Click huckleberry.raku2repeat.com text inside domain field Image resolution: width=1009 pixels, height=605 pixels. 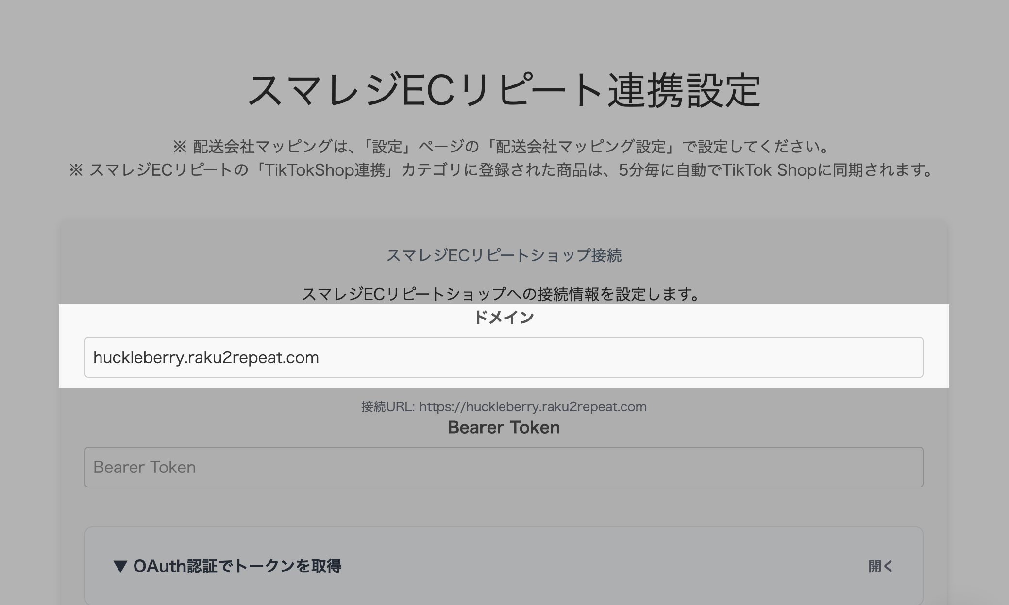[x=206, y=358]
